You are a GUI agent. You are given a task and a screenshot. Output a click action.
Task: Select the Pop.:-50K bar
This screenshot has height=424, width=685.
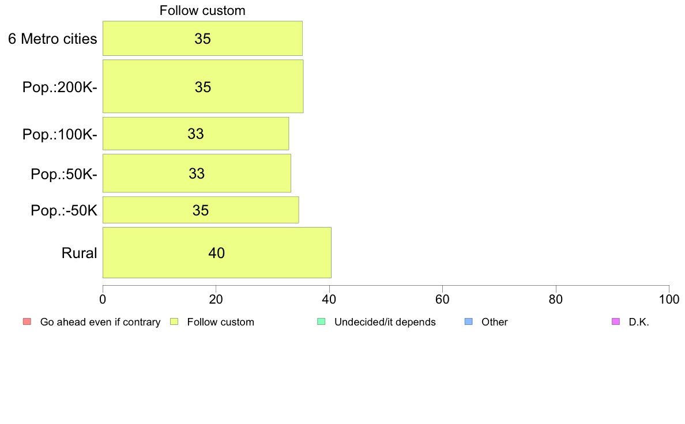201,210
